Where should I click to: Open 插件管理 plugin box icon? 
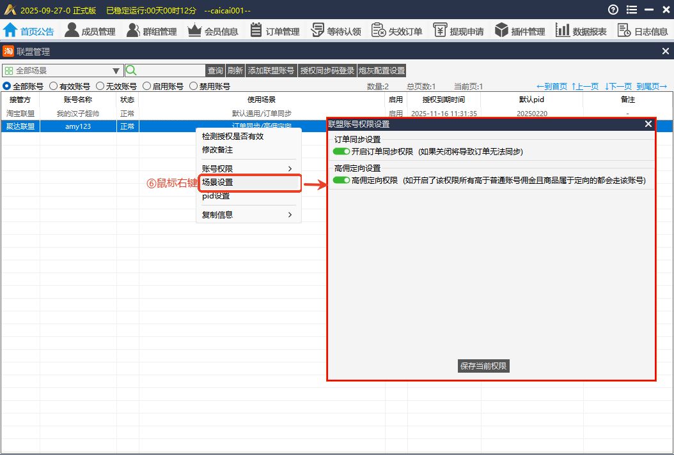(x=501, y=30)
